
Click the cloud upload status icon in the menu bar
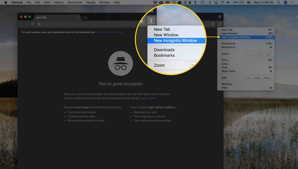click(x=161, y=2)
